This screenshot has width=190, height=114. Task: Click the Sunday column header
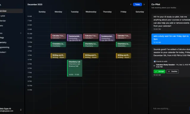pos(42,12)
